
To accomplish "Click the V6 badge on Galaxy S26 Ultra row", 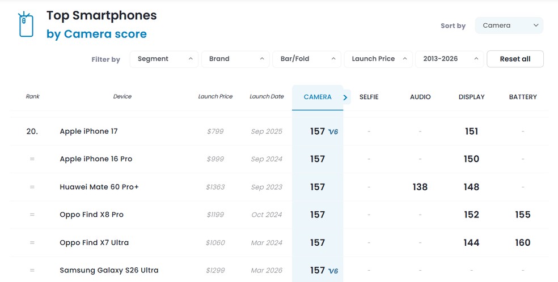I will pyautogui.click(x=333, y=271).
